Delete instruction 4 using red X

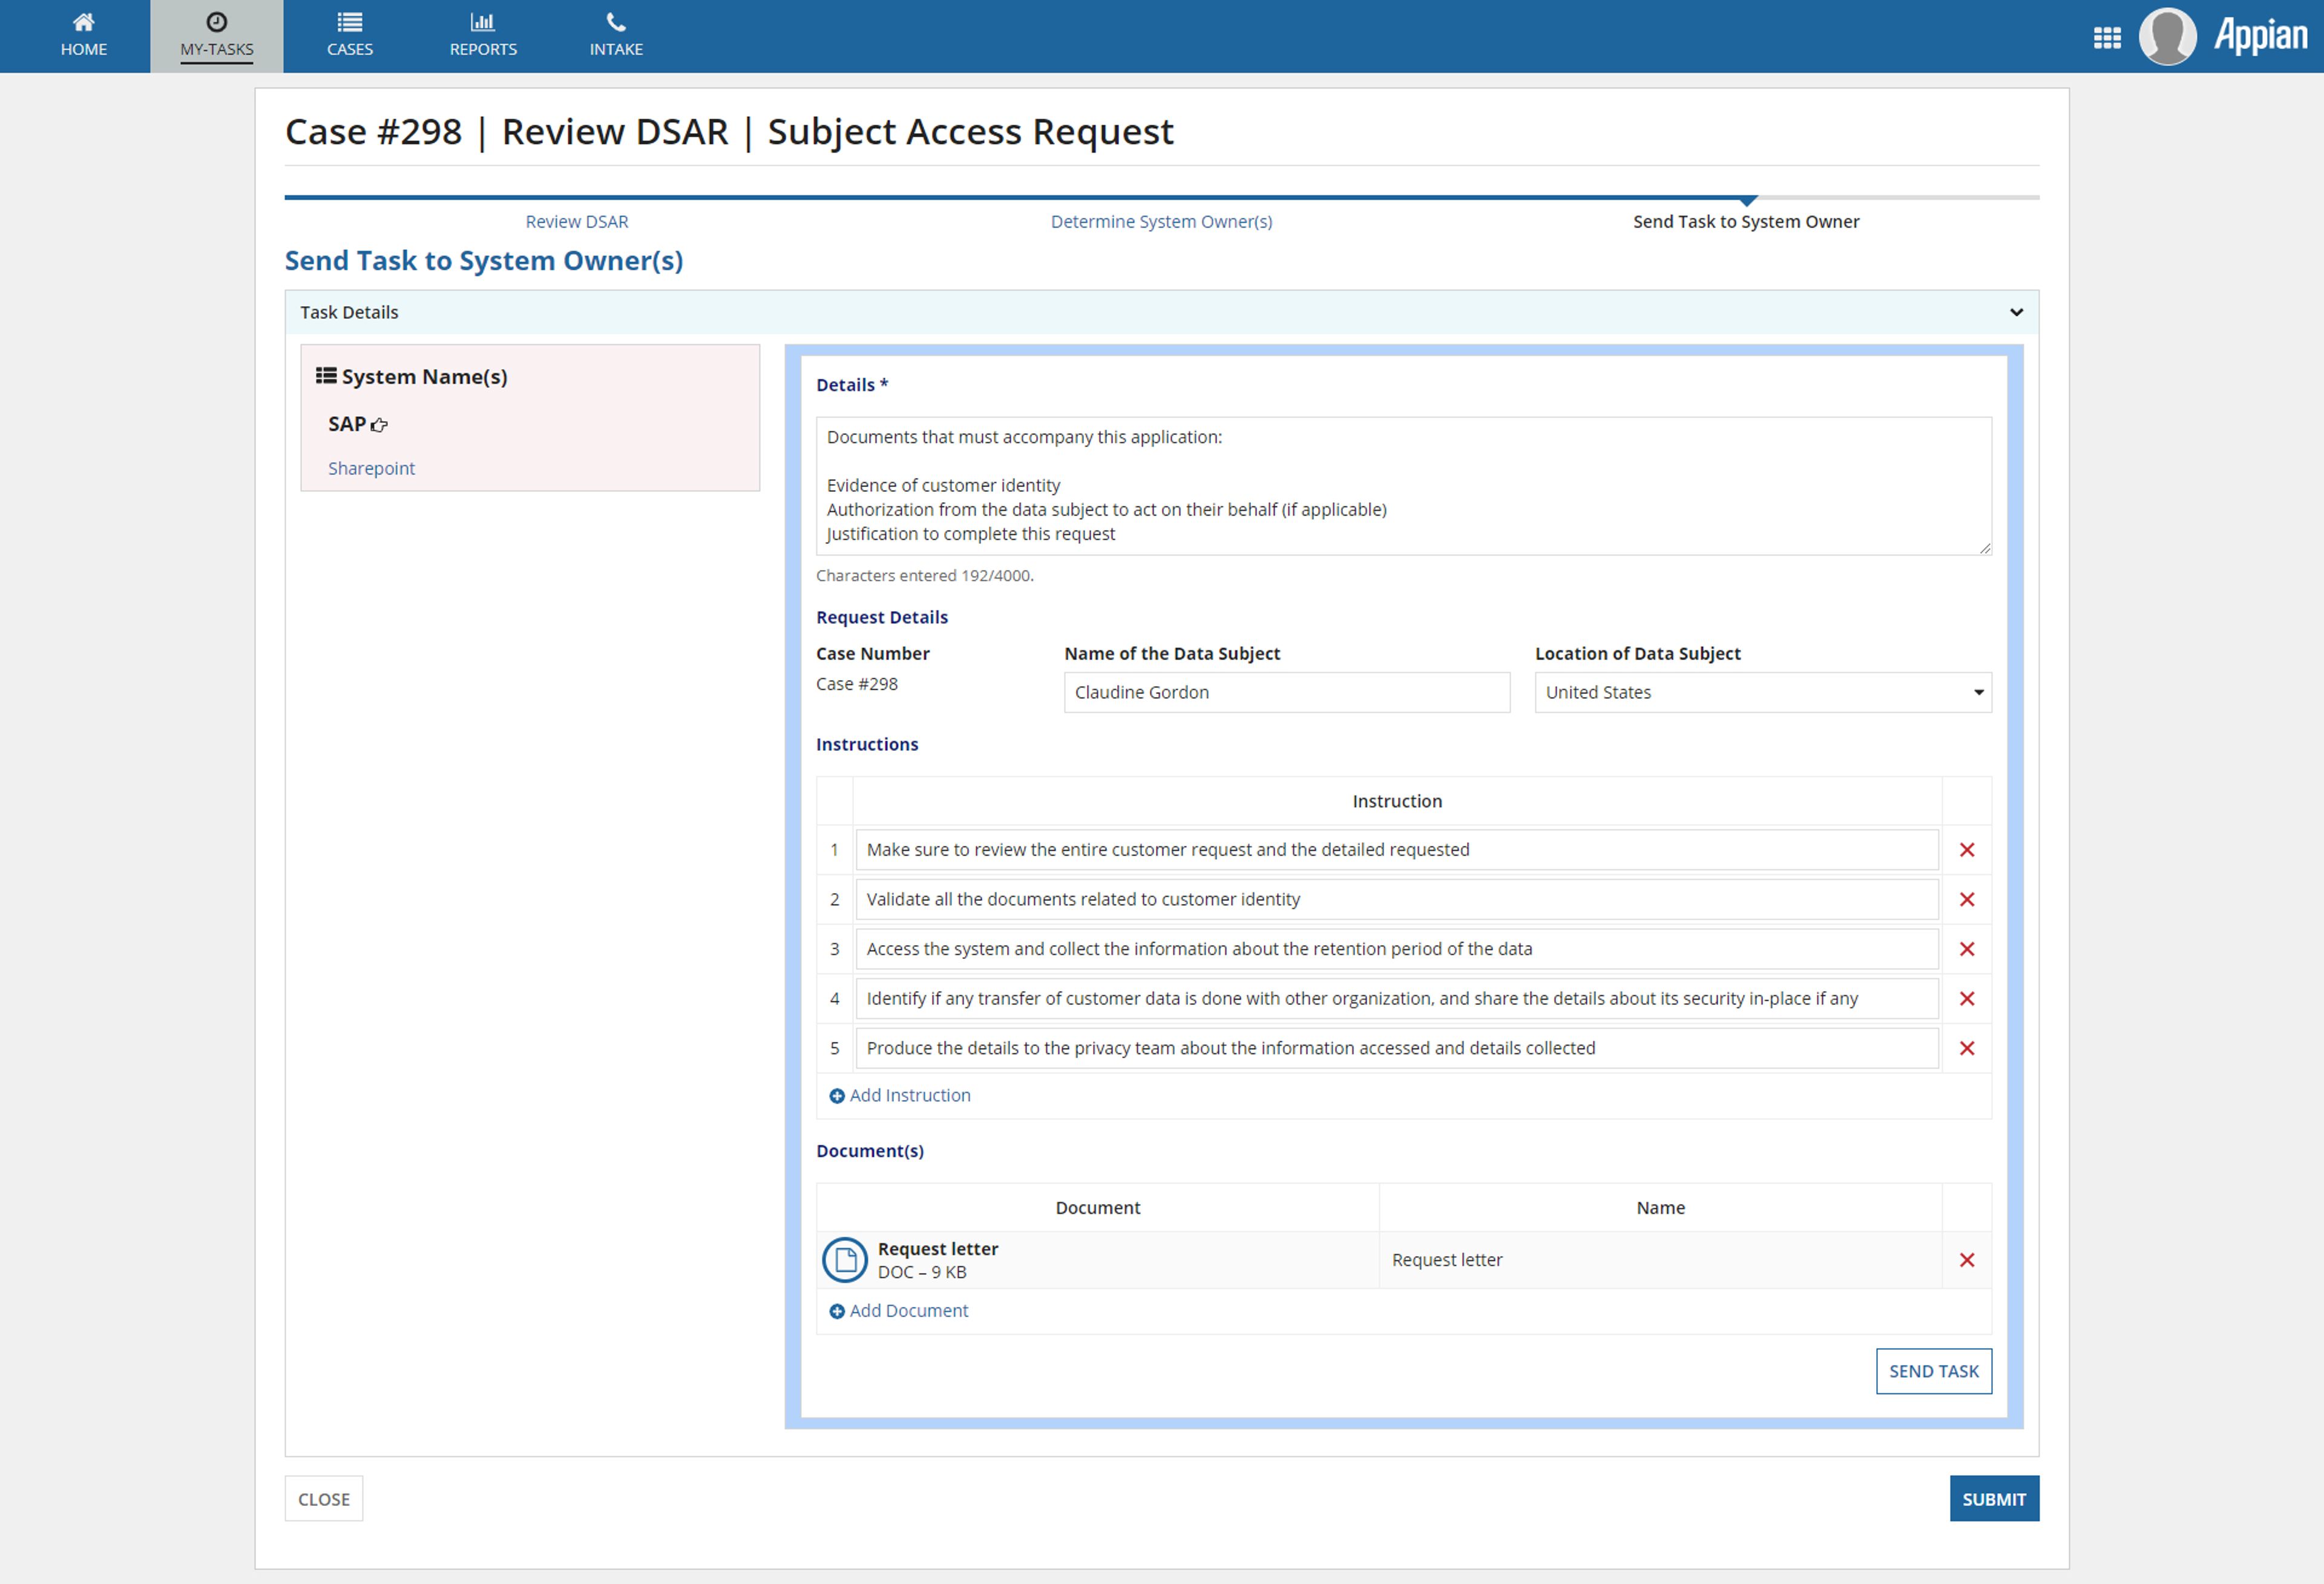(x=1966, y=998)
